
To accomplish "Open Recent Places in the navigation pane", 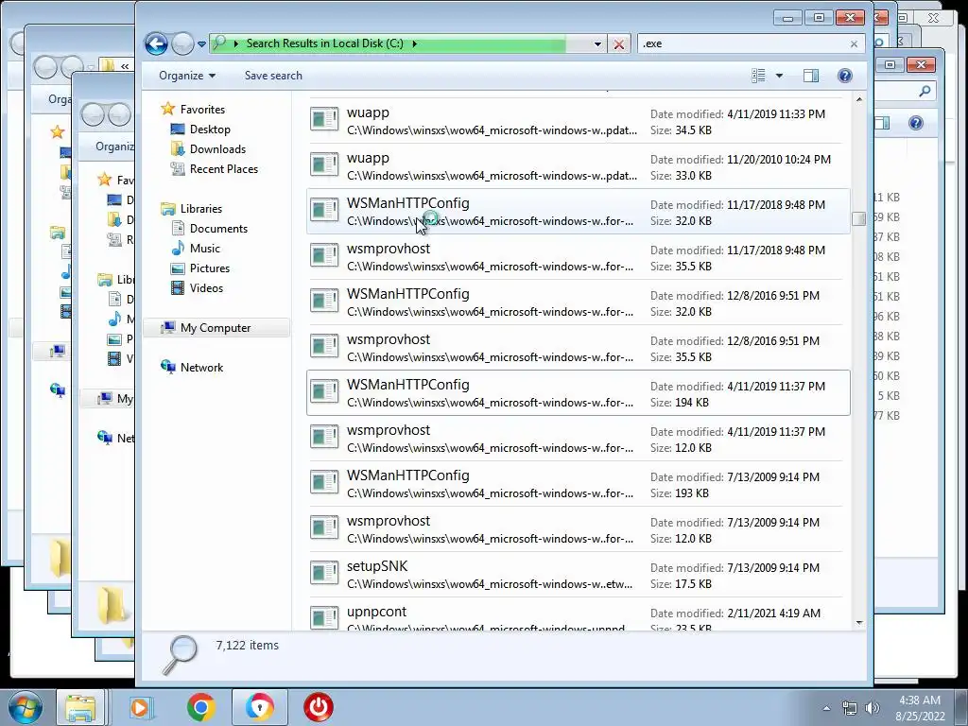I will 214,168.
